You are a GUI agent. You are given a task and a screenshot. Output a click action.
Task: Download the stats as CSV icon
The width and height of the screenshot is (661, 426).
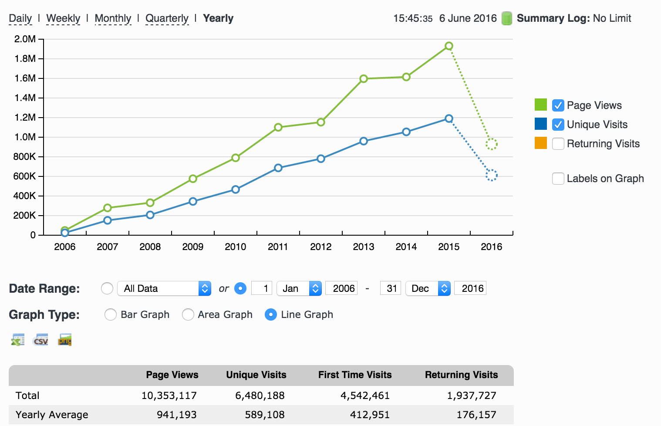41,340
